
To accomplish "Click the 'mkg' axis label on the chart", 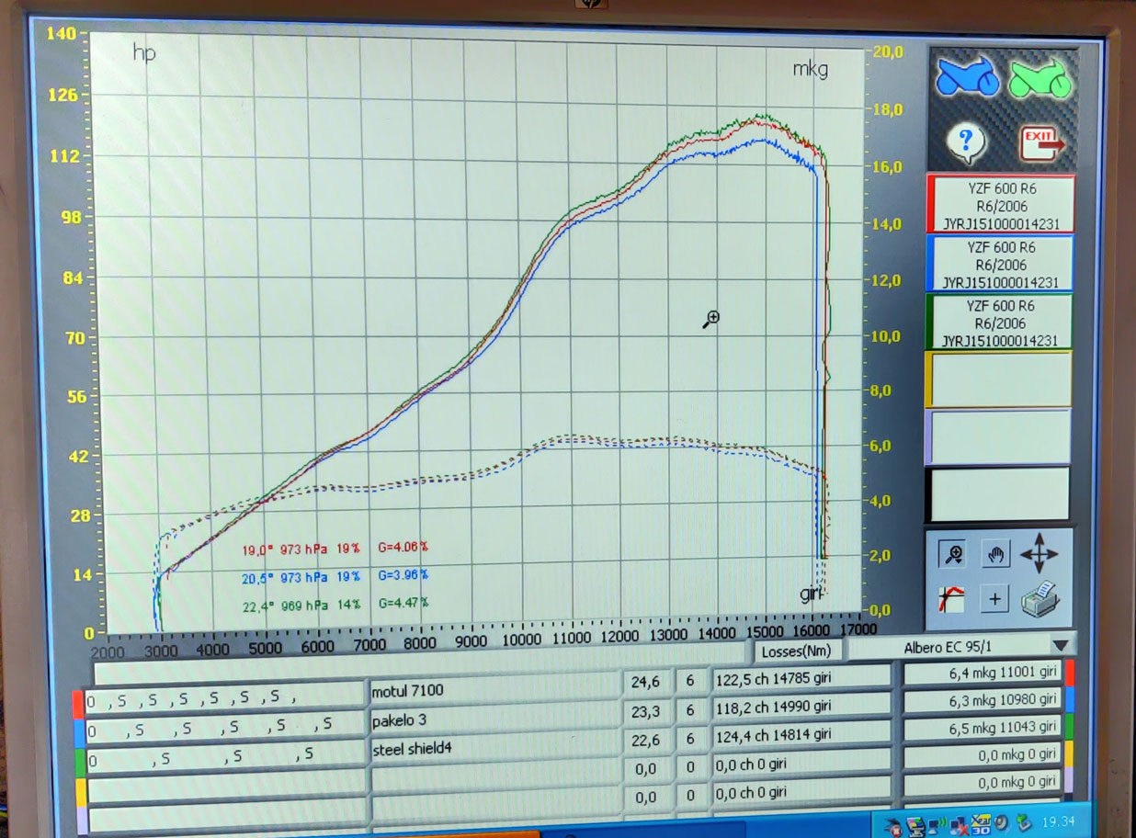I will coord(810,69).
